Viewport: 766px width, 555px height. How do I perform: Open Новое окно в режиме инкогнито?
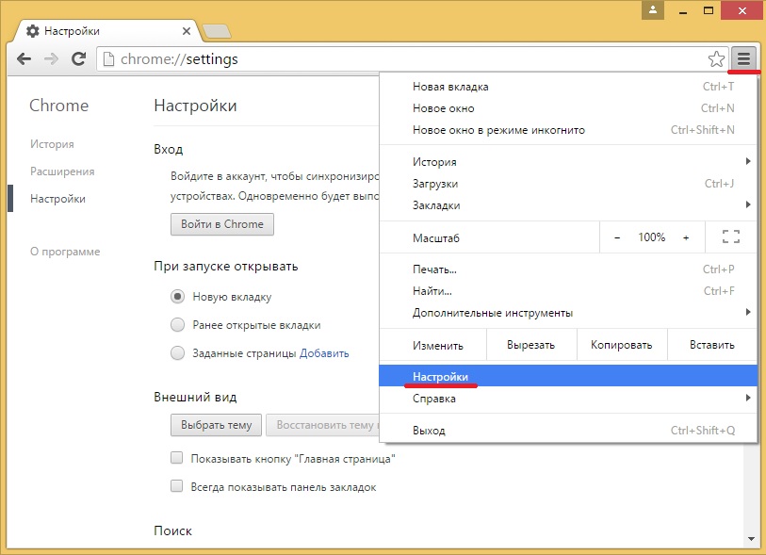point(568,130)
